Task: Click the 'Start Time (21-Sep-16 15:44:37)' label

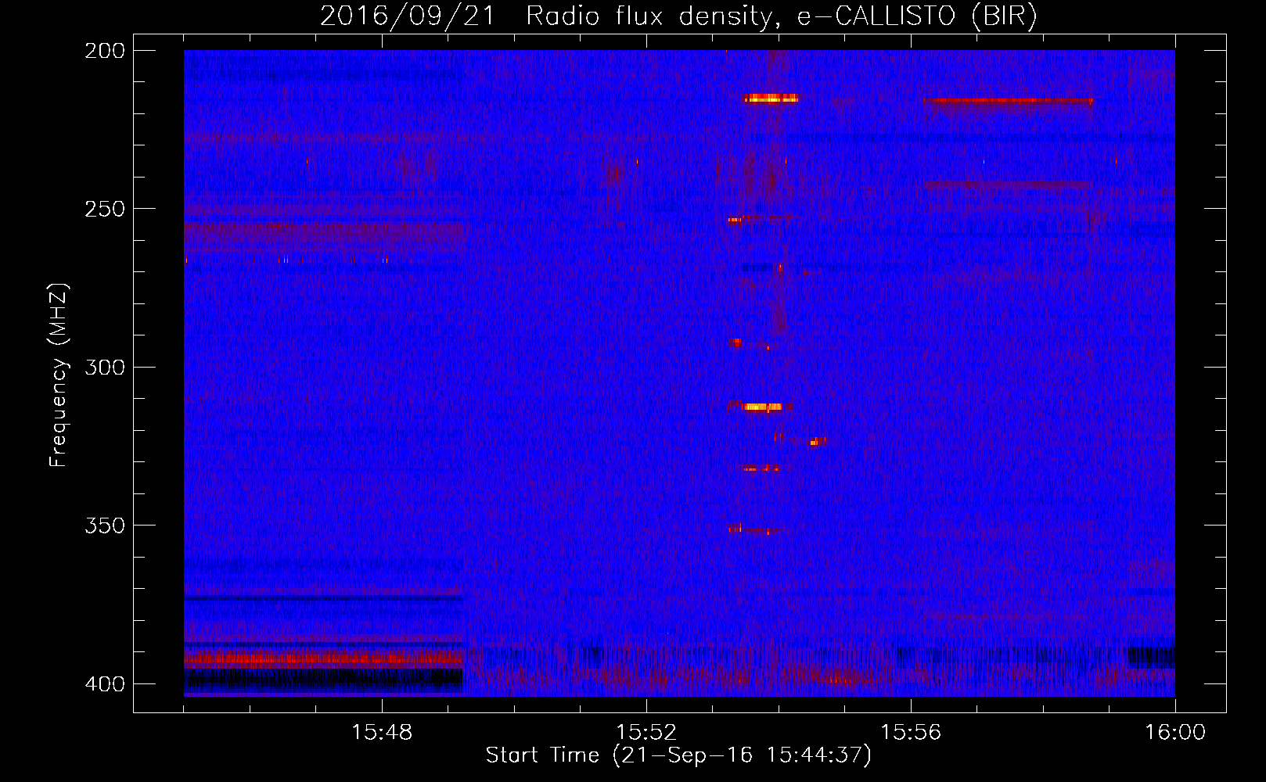Action: (678, 755)
